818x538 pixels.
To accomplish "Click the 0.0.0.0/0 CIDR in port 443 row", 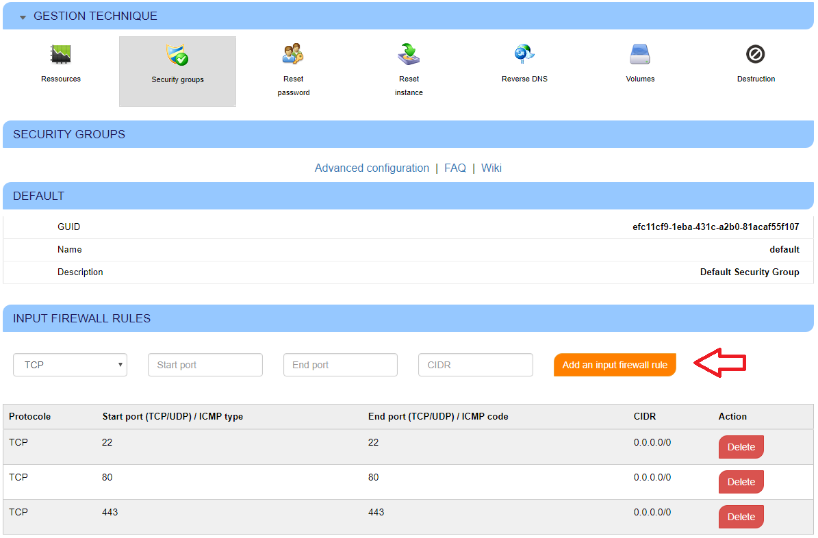I will (x=652, y=513).
